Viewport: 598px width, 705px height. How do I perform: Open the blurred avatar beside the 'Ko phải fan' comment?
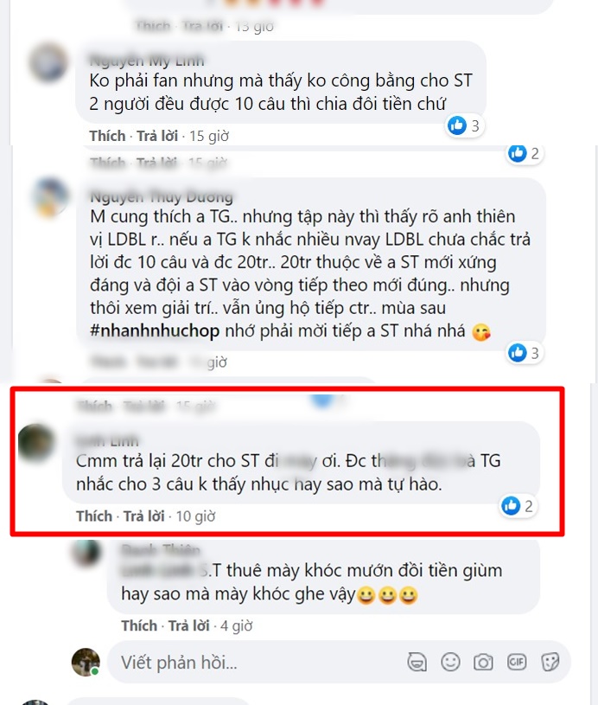(48, 61)
